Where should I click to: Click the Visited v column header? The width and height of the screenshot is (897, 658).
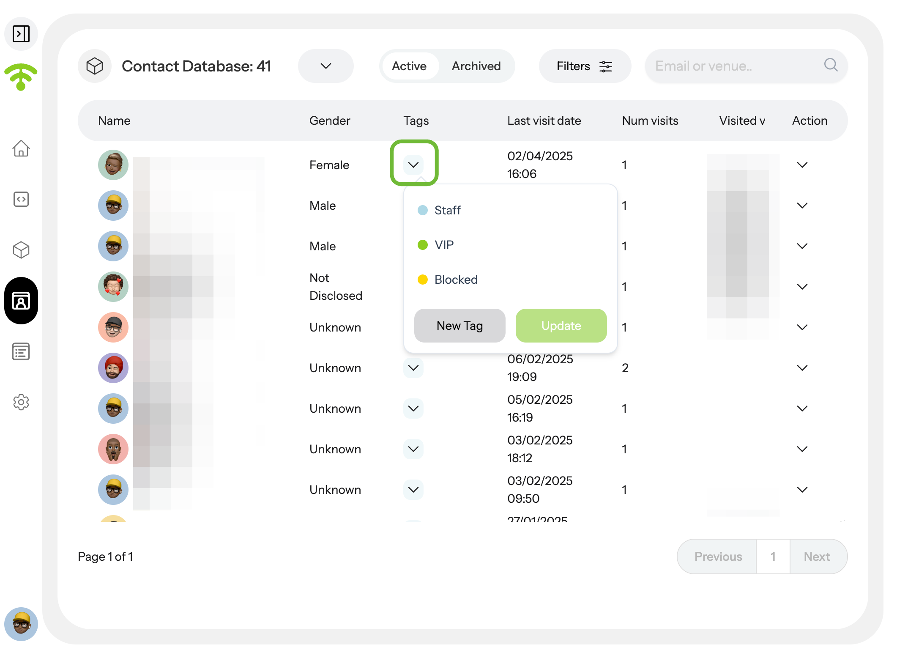click(742, 121)
